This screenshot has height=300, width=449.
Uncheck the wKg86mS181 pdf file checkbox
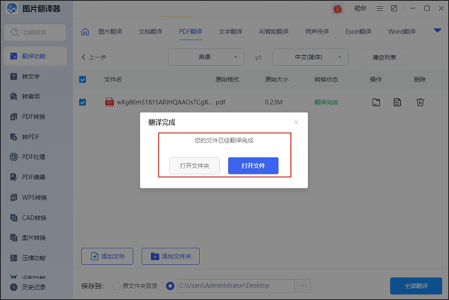82,102
